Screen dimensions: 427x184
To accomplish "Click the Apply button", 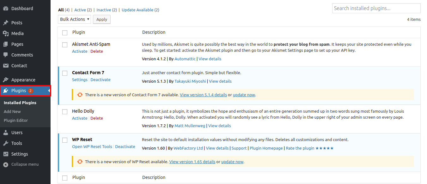I will [x=102, y=19].
